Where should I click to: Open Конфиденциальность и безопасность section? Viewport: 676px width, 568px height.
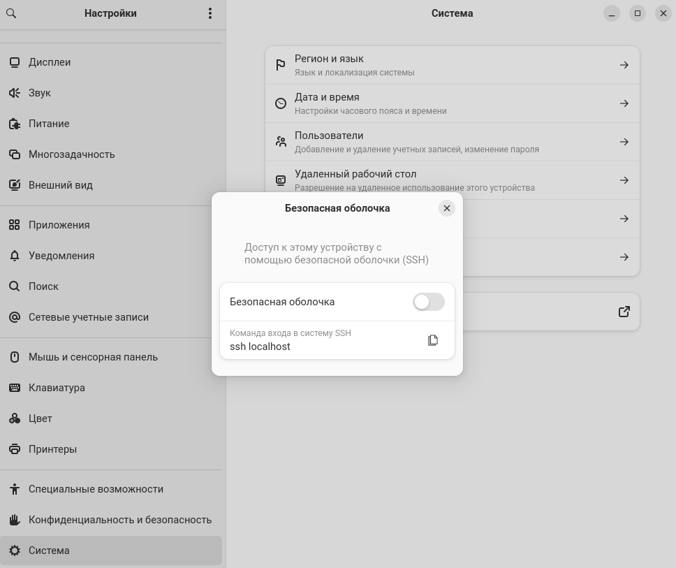click(x=119, y=520)
